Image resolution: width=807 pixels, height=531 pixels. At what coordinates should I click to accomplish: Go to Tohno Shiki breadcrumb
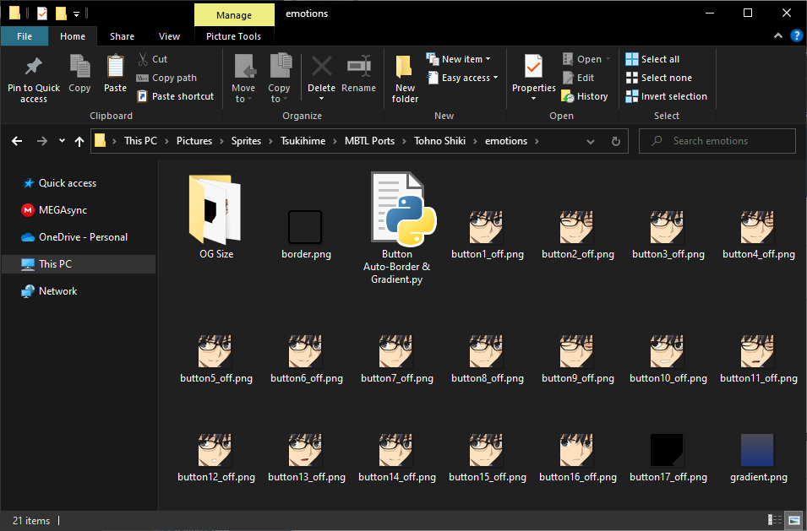pos(439,141)
